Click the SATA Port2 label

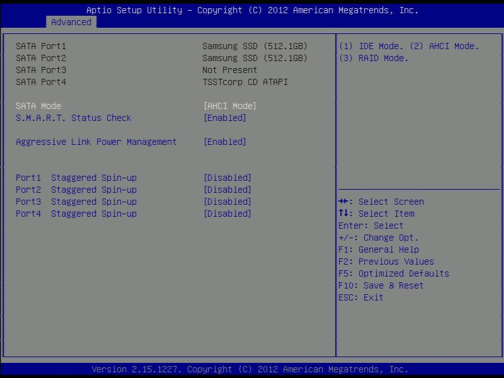click(x=41, y=58)
